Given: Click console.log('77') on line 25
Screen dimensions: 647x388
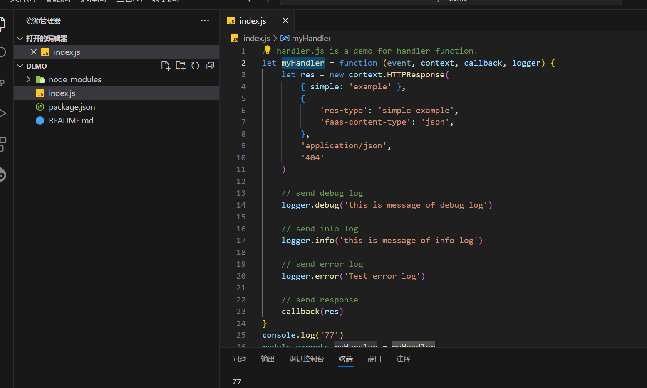Looking at the screenshot, I should coord(303,335).
